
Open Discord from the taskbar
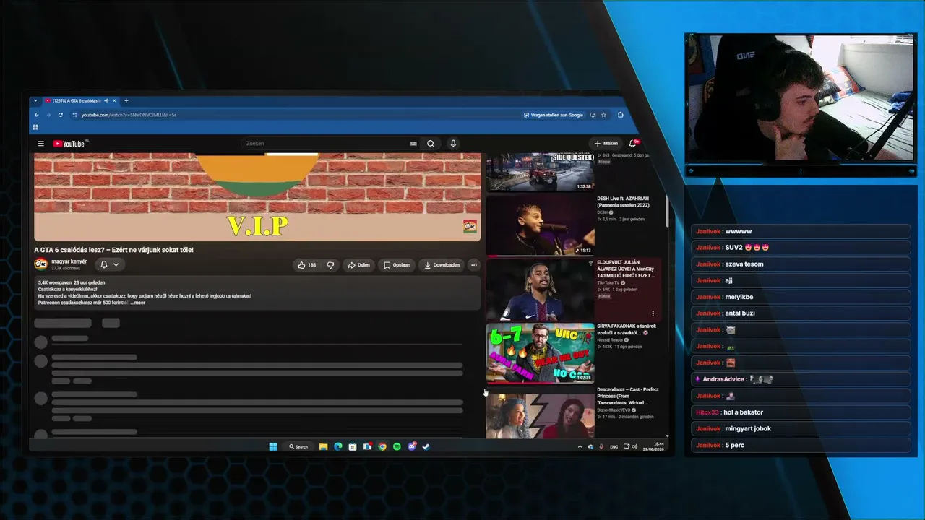click(412, 446)
